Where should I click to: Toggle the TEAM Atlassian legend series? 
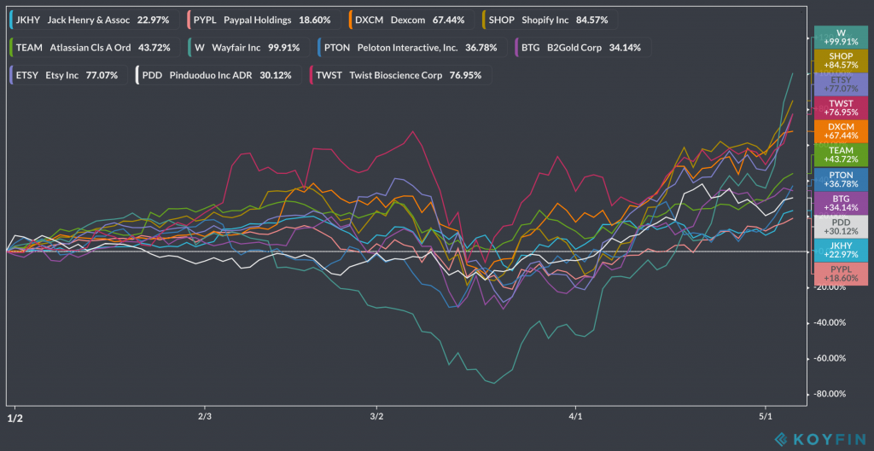tap(92, 47)
